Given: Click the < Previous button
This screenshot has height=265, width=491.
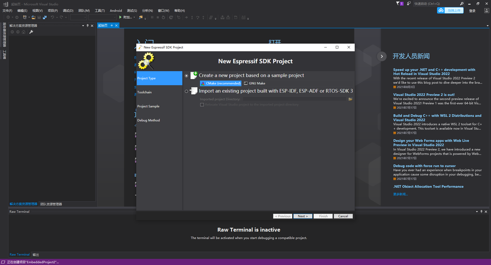Looking at the screenshot, I should point(283,216).
